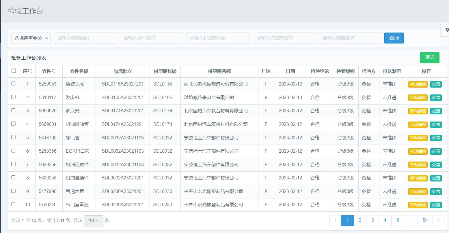Click 处置 in row numbered 7
This screenshot has height=233, width=449.
436,165
